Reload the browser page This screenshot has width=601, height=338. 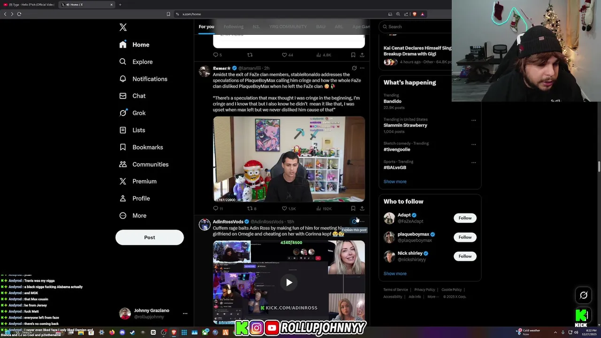[x=19, y=14]
